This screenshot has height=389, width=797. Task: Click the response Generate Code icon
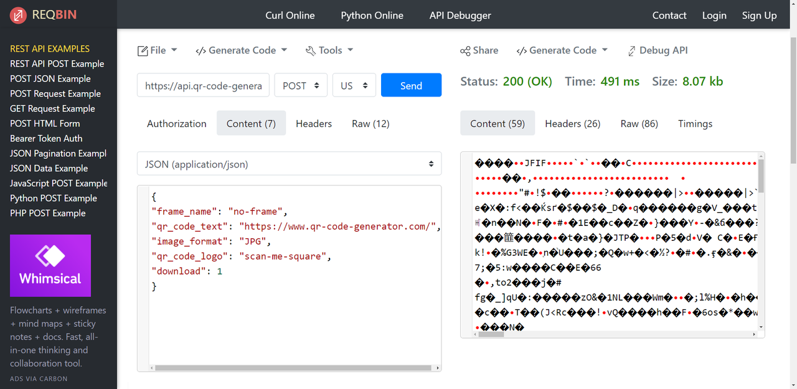click(x=522, y=51)
